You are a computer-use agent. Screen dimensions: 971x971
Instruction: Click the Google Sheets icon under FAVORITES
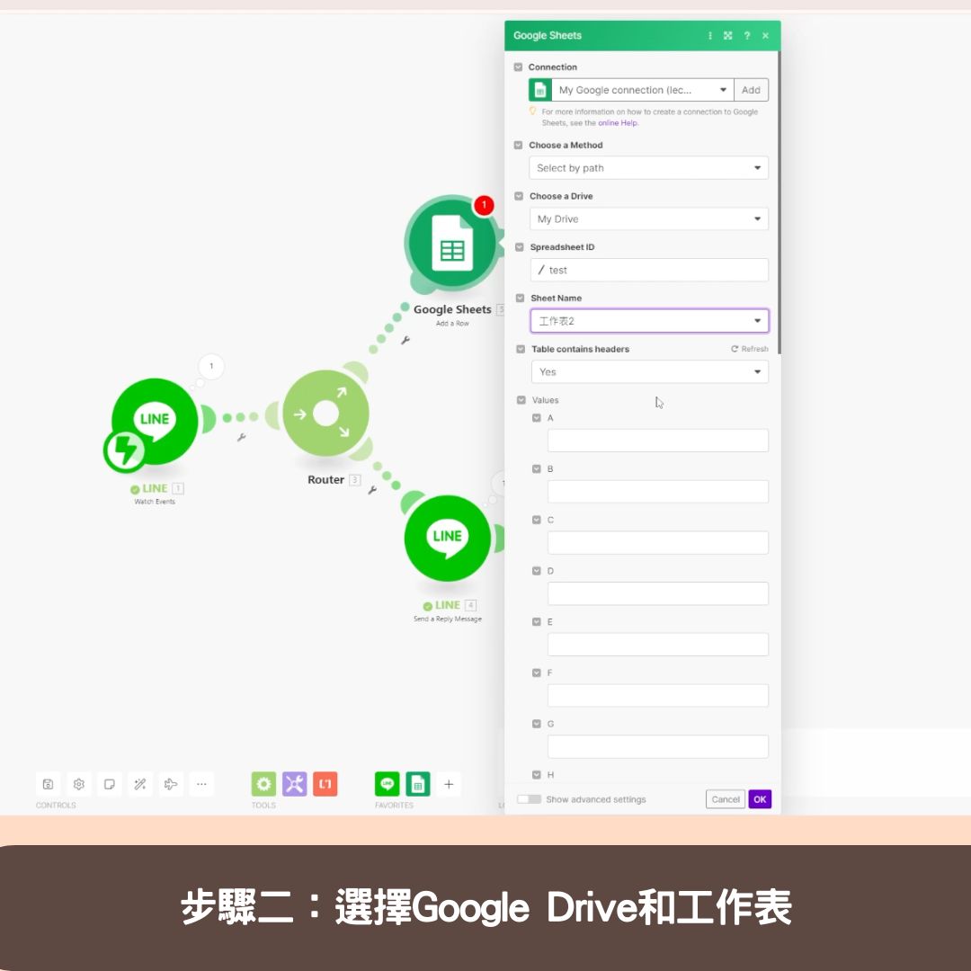419,784
